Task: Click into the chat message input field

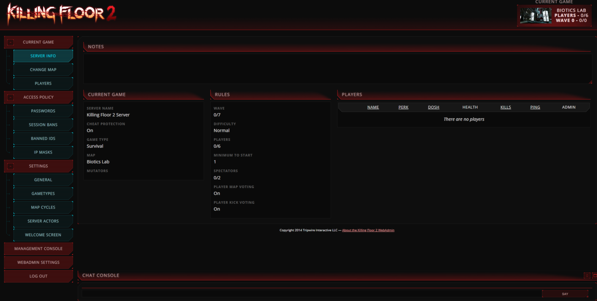Action: tap(312, 293)
